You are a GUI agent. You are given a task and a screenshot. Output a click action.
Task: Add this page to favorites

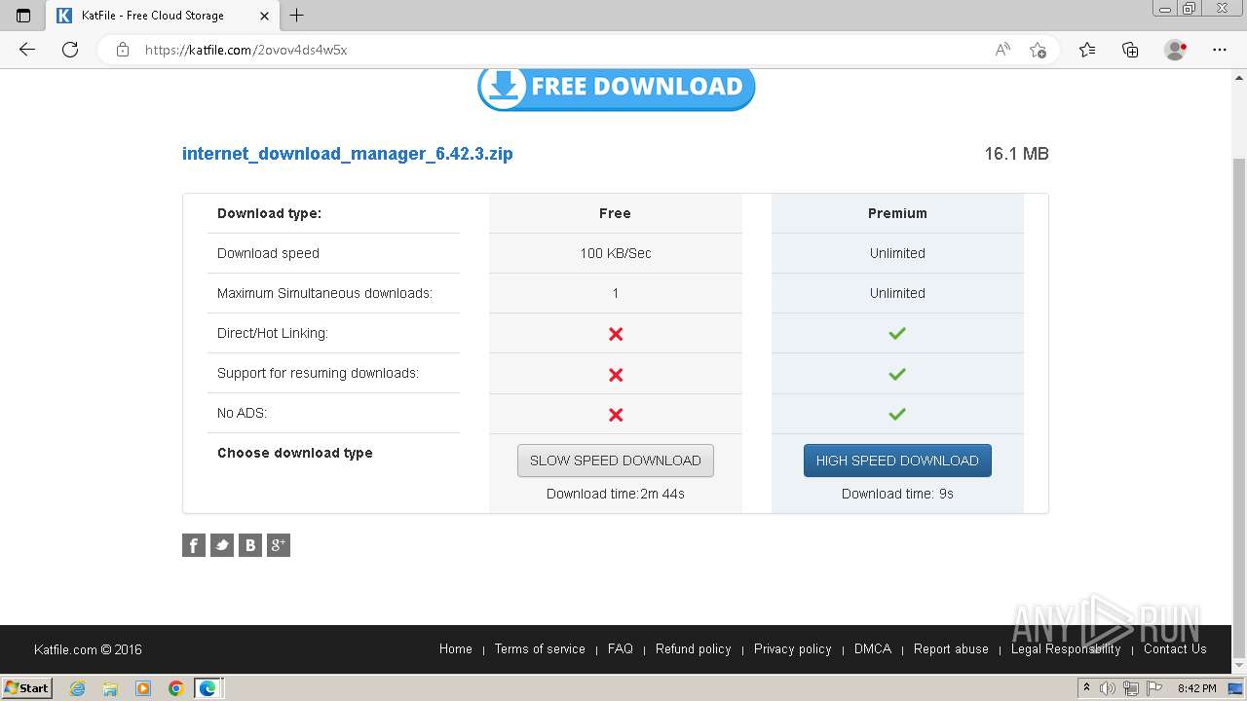click(x=1039, y=50)
